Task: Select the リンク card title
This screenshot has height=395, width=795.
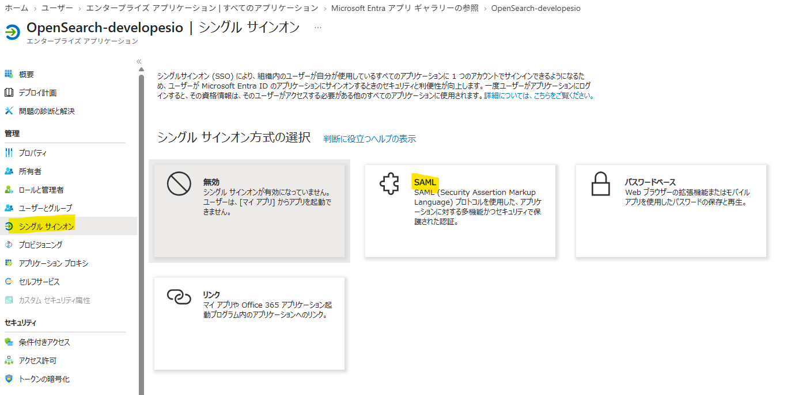Action: 211,294
